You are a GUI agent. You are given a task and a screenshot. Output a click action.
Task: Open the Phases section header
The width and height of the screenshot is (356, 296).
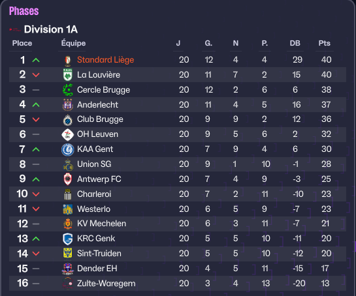[x=24, y=11]
